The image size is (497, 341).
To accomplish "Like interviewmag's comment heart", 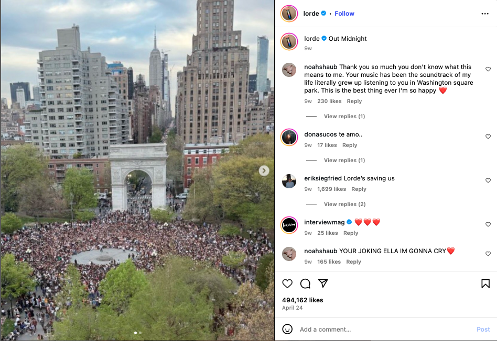I will [488, 224].
